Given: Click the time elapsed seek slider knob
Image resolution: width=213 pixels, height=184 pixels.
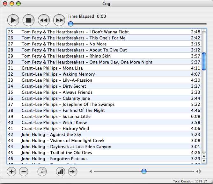Looking at the screenshot, I should (x=70, y=24).
